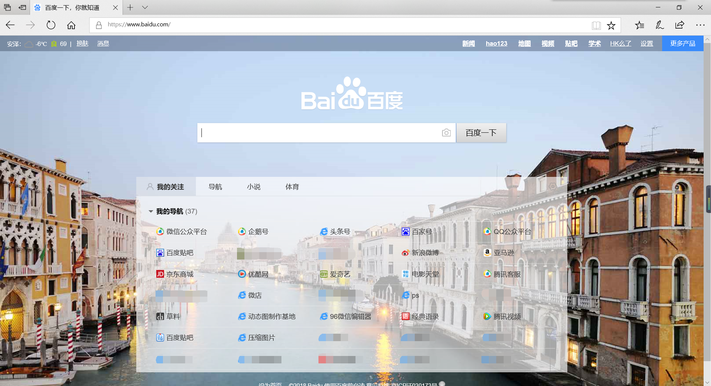Switch to the 导航 tab
Image resolution: width=711 pixels, height=386 pixels.
[x=215, y=187]
